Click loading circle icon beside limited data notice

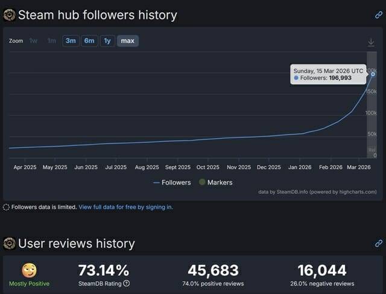pos(6,207)
